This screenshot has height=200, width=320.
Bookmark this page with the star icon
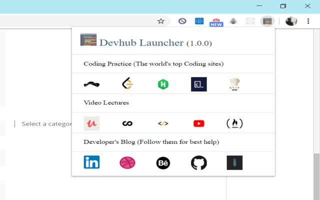tap(161, 21)
